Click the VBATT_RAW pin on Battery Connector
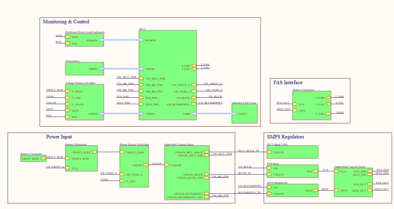The image size is (394, 209). click(43, 158)
